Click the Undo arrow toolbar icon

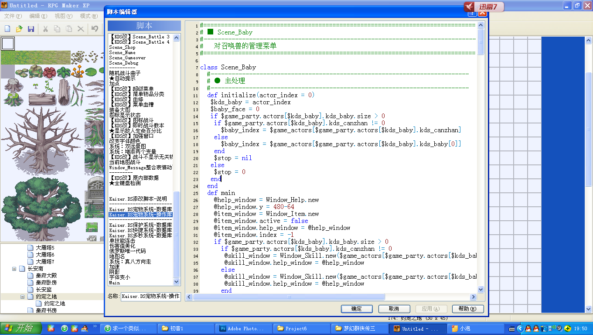coord(95,29)
